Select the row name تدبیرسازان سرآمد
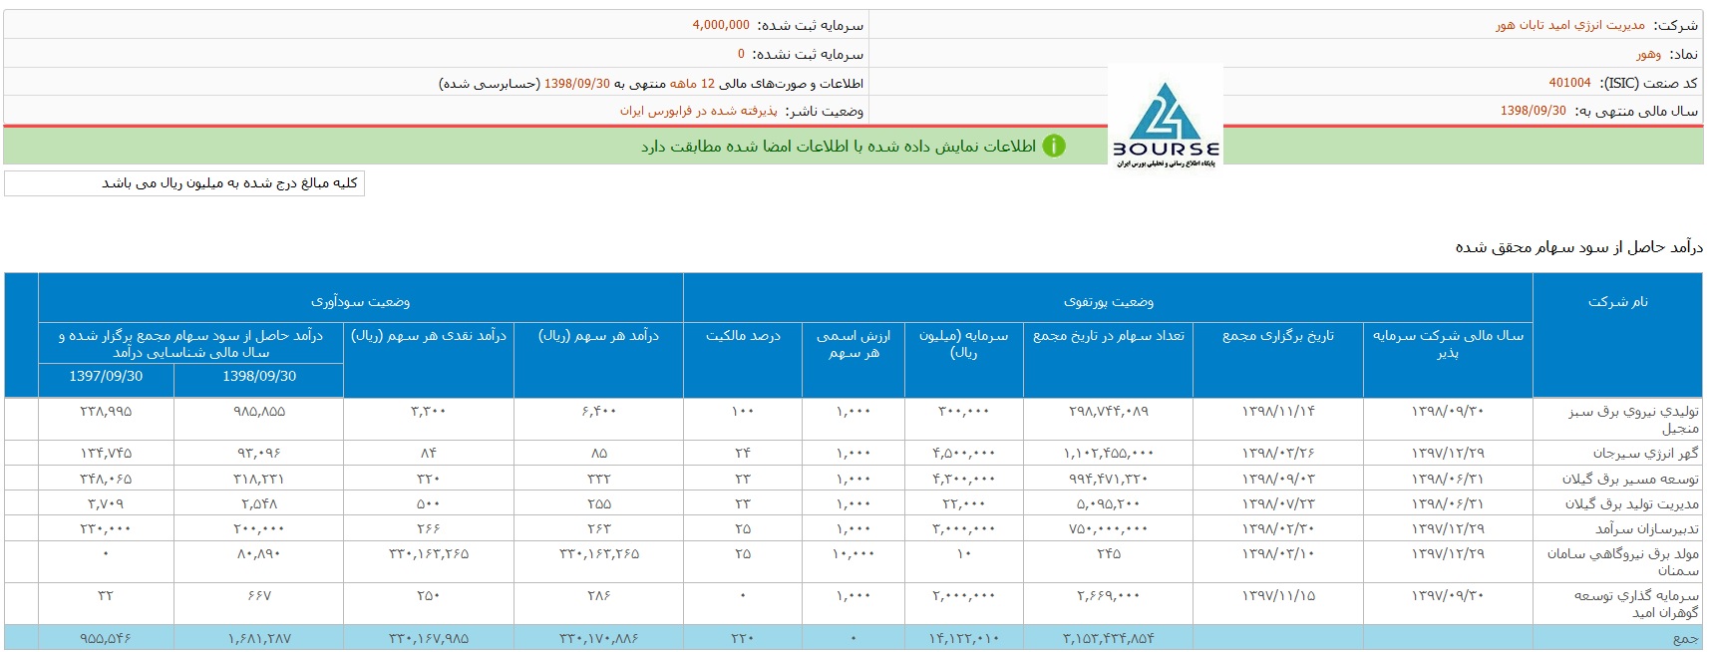This screenshot has height=652, width=1709. tap(1647, 528)
